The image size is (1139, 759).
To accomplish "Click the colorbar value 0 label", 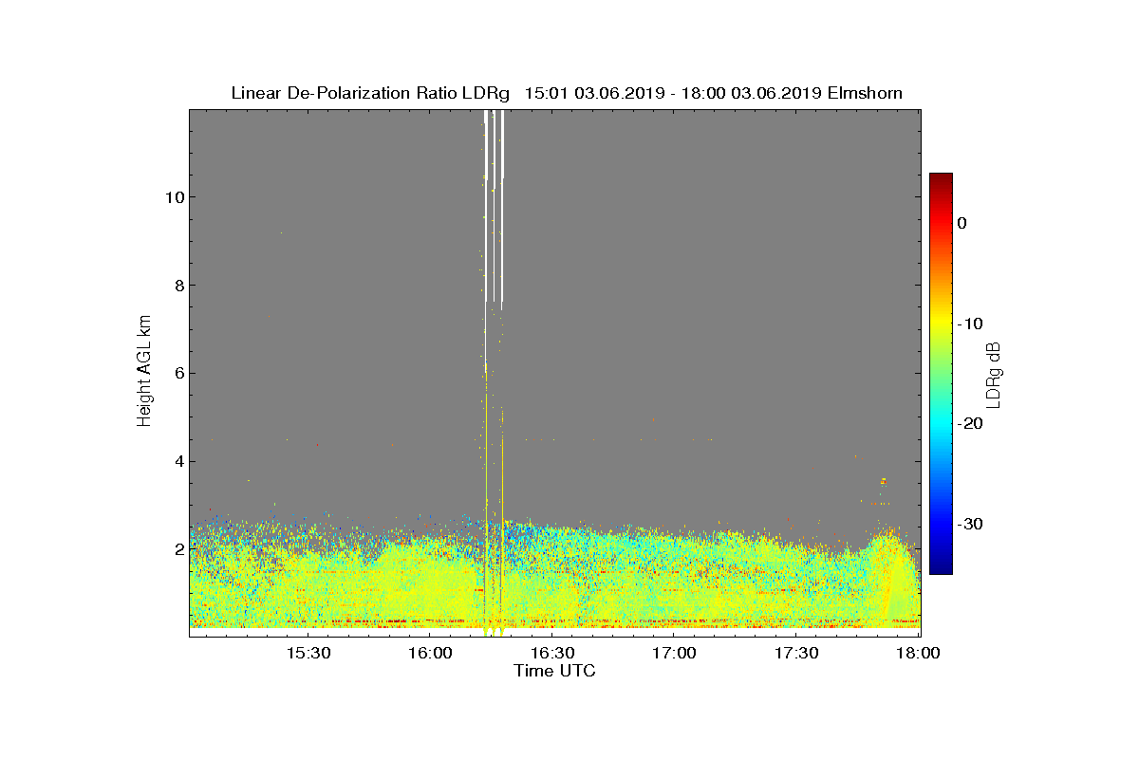I will click(x=962, y=223).
